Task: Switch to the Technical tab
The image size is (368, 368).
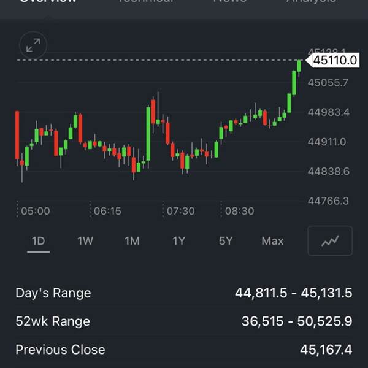Action: [x=145, y=2]
